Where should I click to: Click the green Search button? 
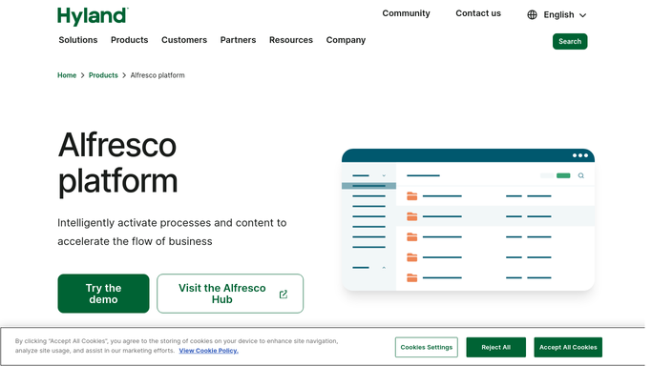click(570, 42)
